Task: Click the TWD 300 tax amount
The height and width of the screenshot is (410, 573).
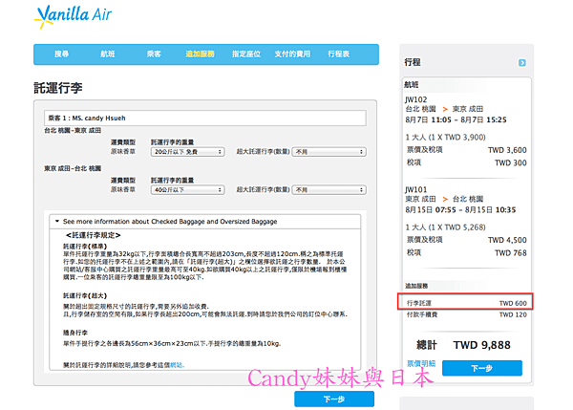Action: (x=511, y=162)
